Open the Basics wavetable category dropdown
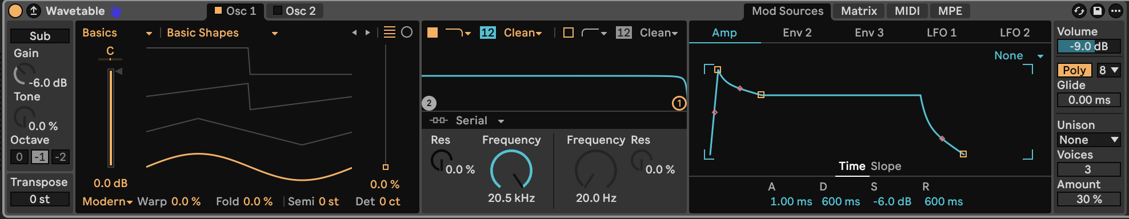Viewport: 1129px width, 219px height. 117,33
